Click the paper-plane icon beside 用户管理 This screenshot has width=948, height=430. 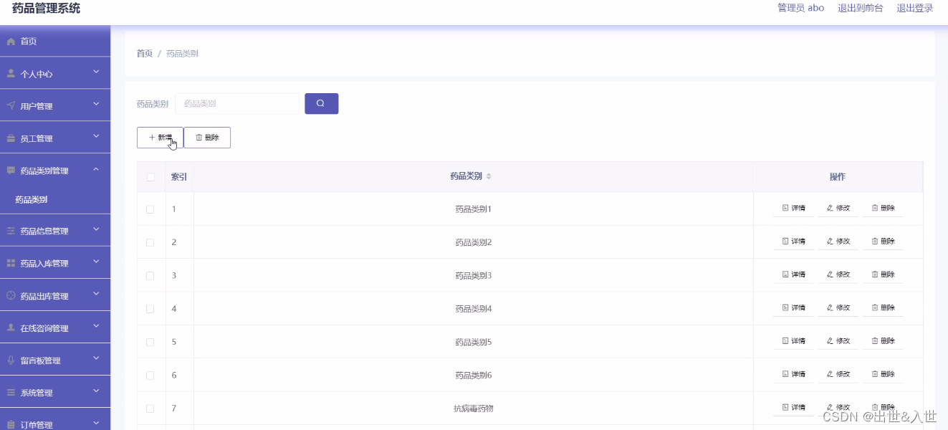[x=11, y=106]
